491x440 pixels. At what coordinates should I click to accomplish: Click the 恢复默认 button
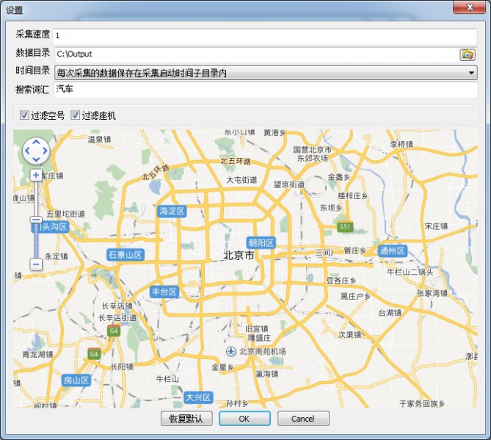tap(186, 419)
